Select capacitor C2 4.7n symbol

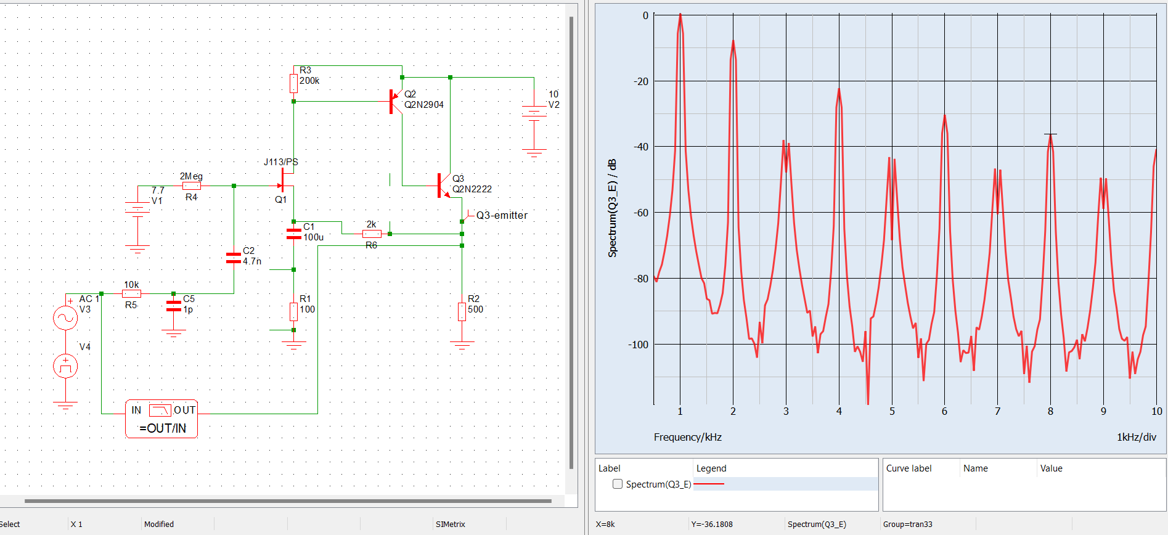(234, 258)
